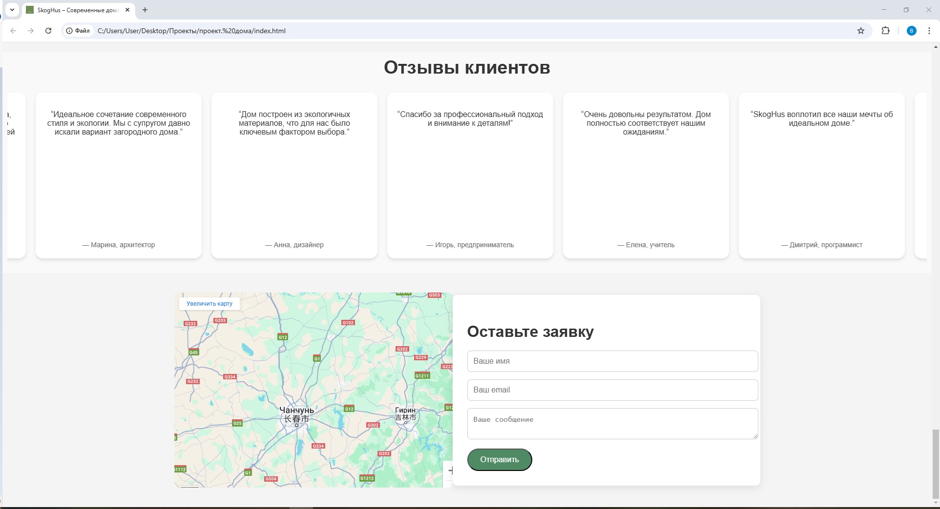Click the page vertical scrollbar thumb
This screenshot has width=940, height=509.
(x=936, y=463)
